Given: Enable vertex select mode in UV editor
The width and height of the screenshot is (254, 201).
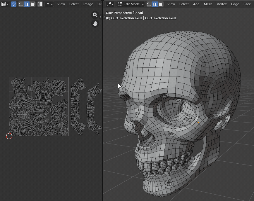Looking at the screenshot, I should [21, 4].
